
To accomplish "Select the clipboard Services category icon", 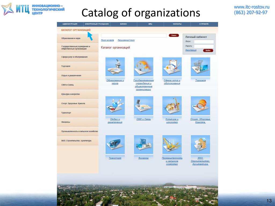I will (172, 67).
